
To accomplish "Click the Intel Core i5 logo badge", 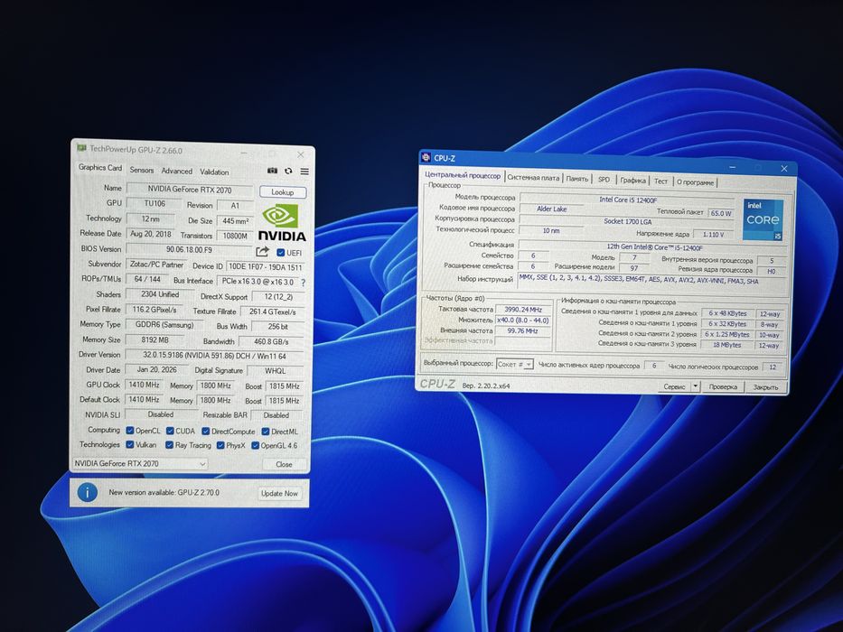I will [x=763, y=219].
